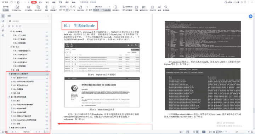255x134 pixels.
Task: Click 全文翻译 full-text translation
Action: [x=127, y=10]
